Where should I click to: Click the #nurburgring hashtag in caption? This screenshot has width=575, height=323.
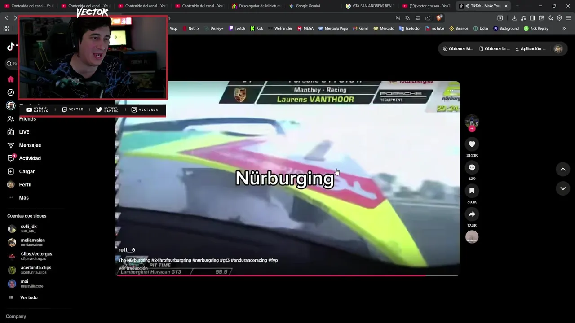pyautogui.click(x=205, y=260)
